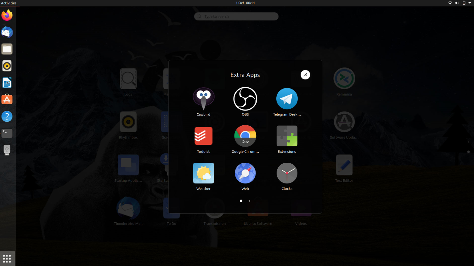
Task: Go to second page of folder
Action: (250, 201)
